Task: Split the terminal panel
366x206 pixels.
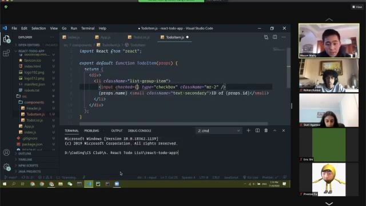Action: 257,130
